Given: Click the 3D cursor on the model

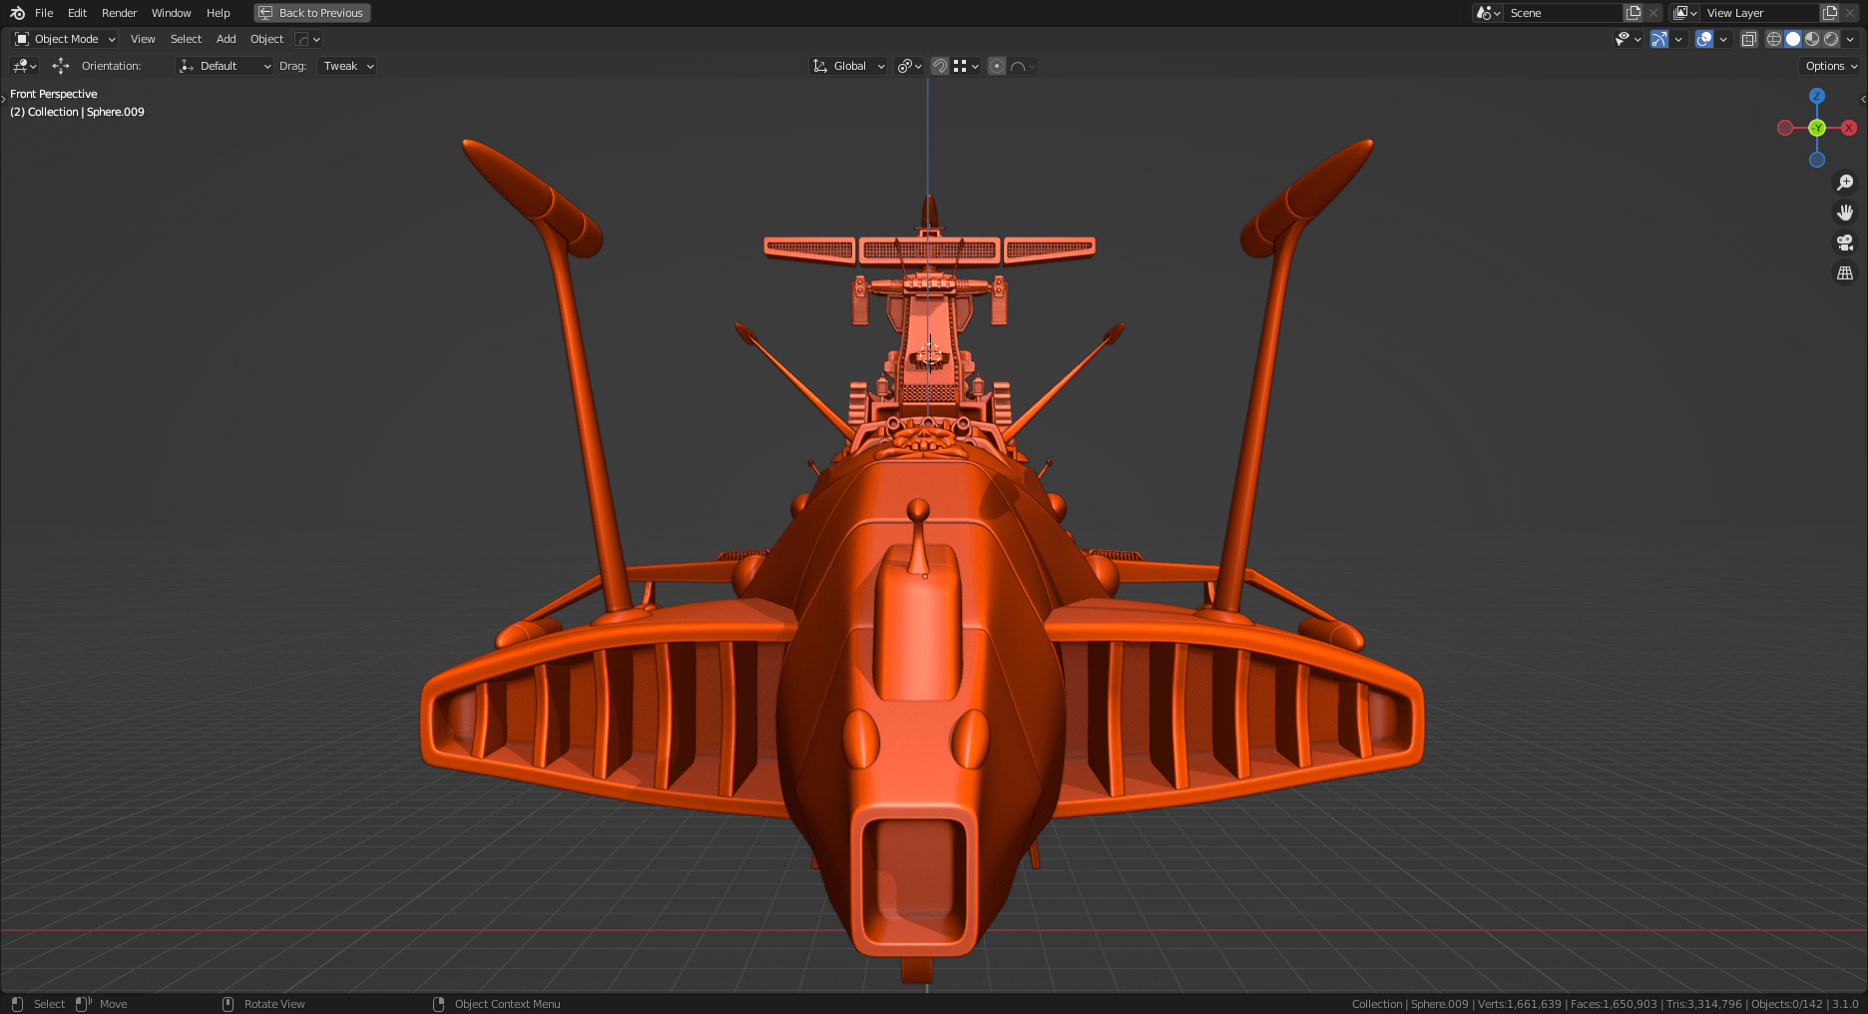Looking at the screenshot, I should tap(929, 352).
